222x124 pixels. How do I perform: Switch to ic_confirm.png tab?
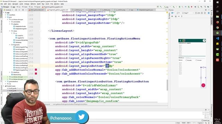pos(120,10)
